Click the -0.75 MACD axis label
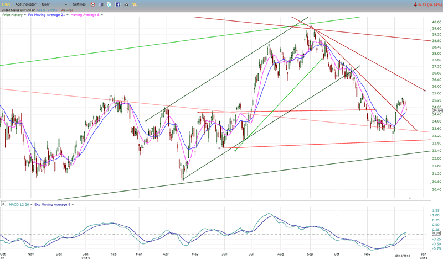The width and height of the screenshot is (443, 260). (436, 249)
